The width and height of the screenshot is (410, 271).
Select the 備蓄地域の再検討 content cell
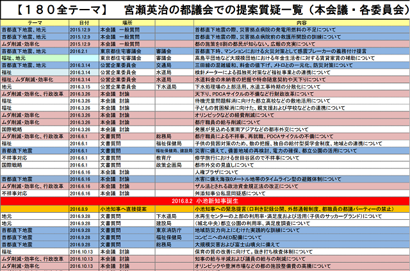[x=302, y=151]
